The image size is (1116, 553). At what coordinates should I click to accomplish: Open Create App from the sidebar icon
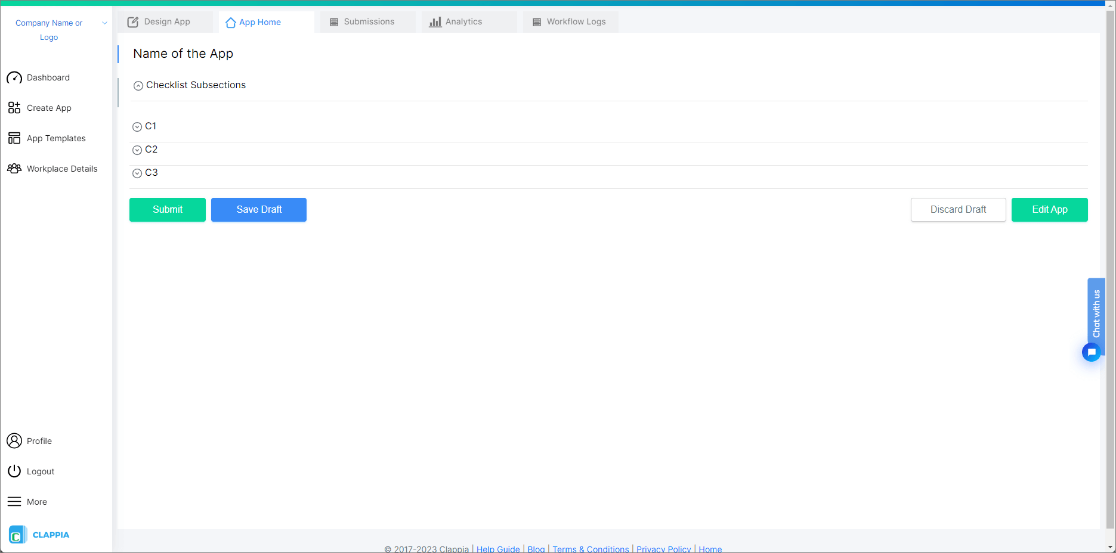click(x=14, y=108)
